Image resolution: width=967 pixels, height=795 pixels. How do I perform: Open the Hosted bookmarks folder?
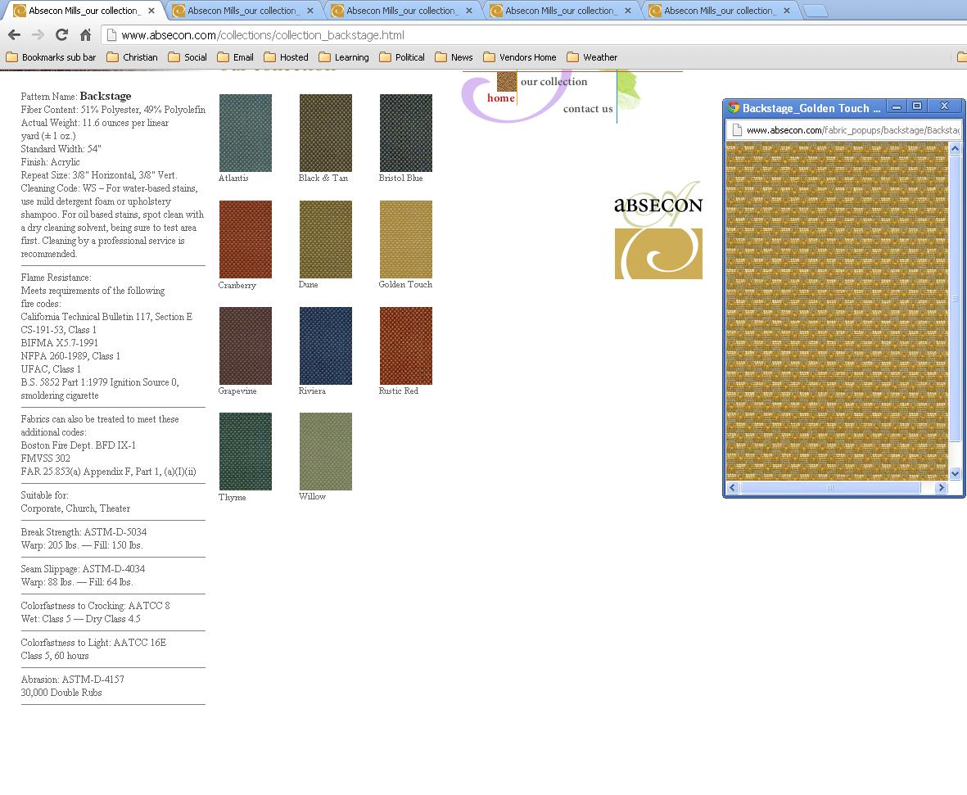[286, 57]
